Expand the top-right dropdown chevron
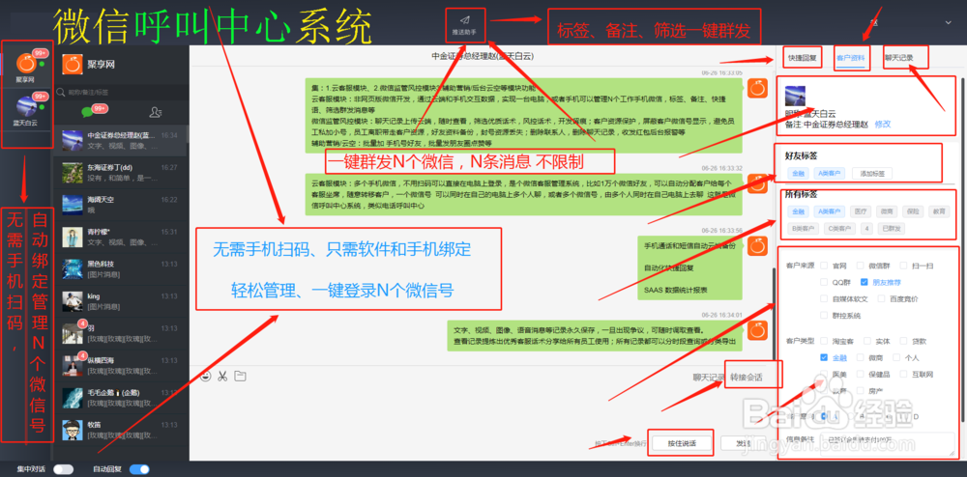The image size is (967, 477). click(948, 22)
